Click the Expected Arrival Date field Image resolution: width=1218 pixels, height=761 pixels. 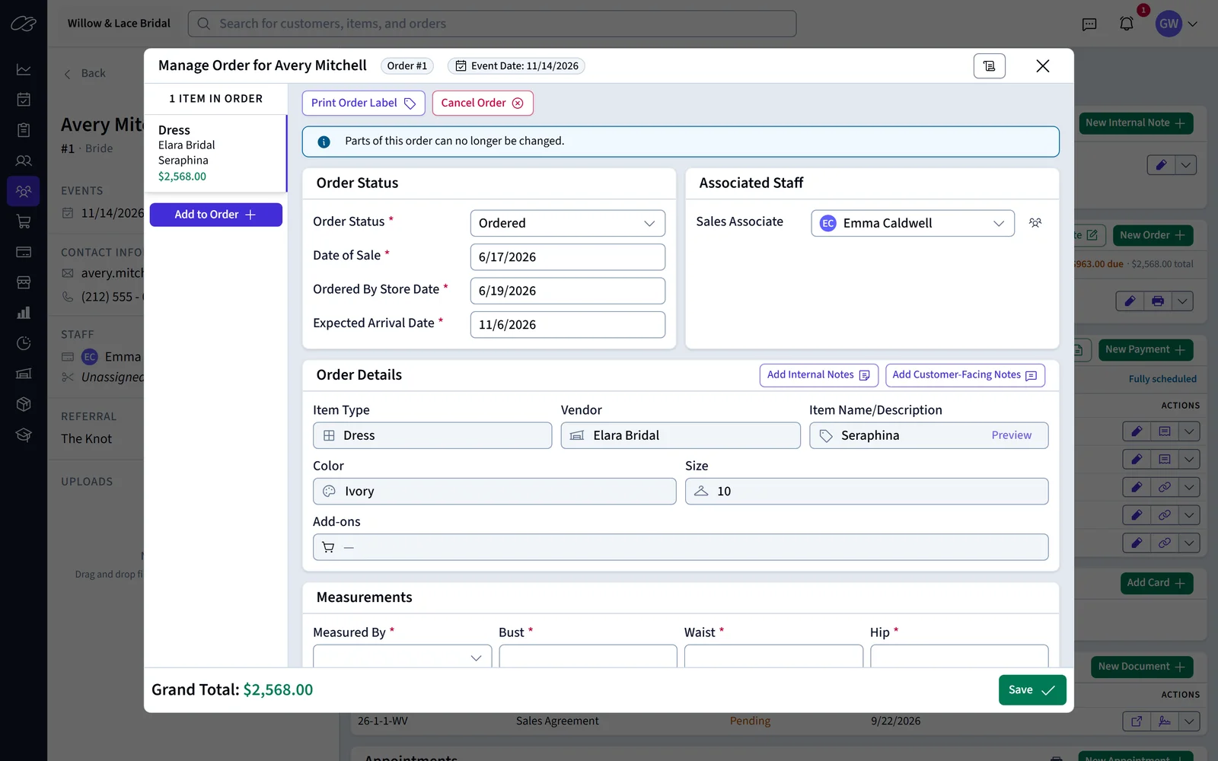(568, 325)
